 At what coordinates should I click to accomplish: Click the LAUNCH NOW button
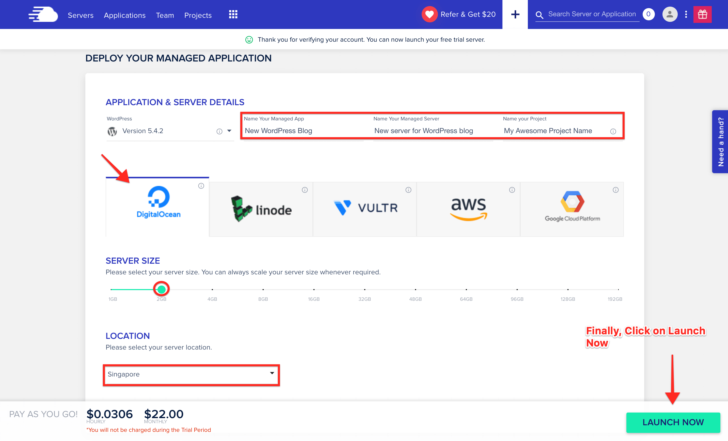click(x=673, y=422)
